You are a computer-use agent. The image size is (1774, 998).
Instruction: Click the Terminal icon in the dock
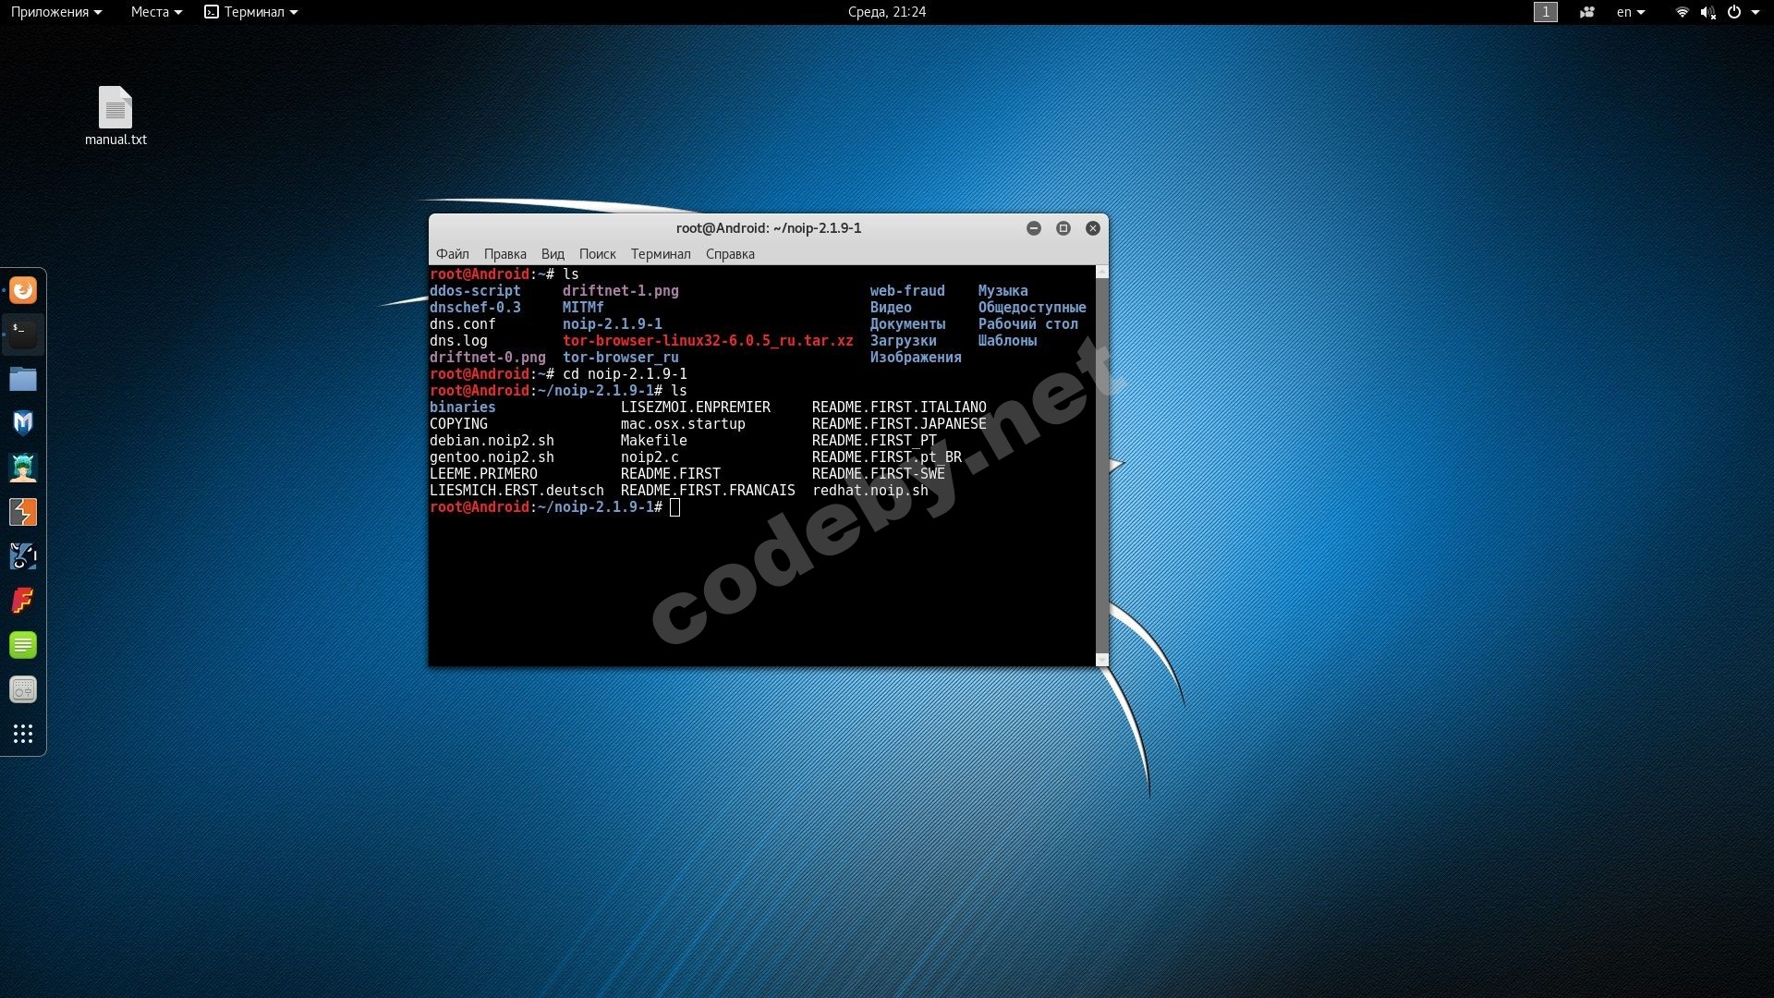(x=23, y=335)
